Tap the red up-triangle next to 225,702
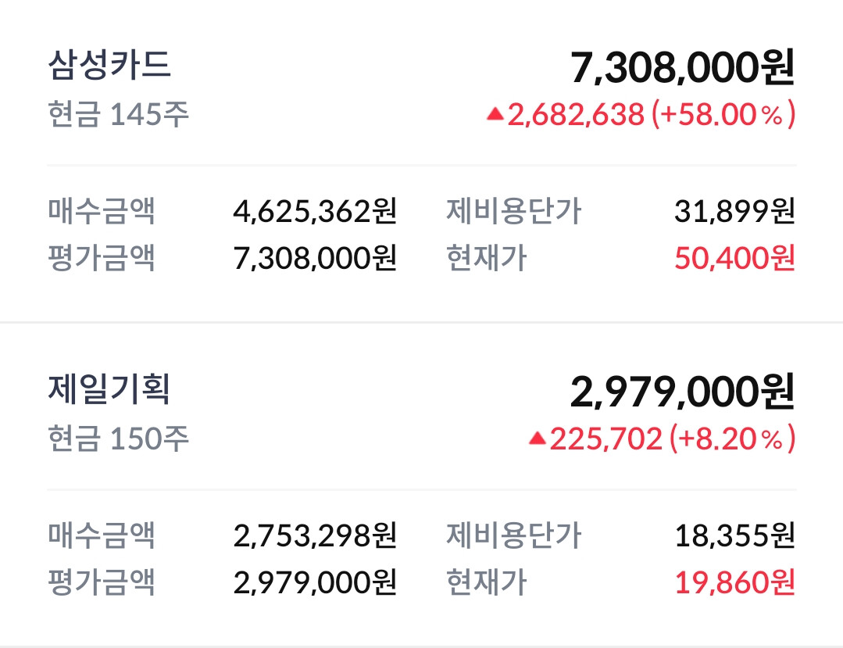The width and height of the screenshot is (843, 648). point(537,439)
